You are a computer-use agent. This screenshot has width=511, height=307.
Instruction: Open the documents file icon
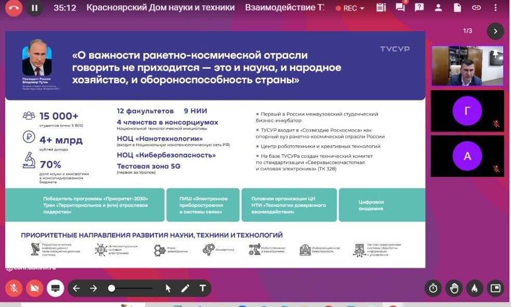pyautogui.click(x=457, y=7)
